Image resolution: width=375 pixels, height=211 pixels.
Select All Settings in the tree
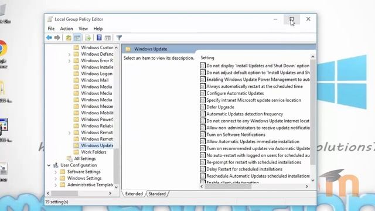tap(85, 158)
